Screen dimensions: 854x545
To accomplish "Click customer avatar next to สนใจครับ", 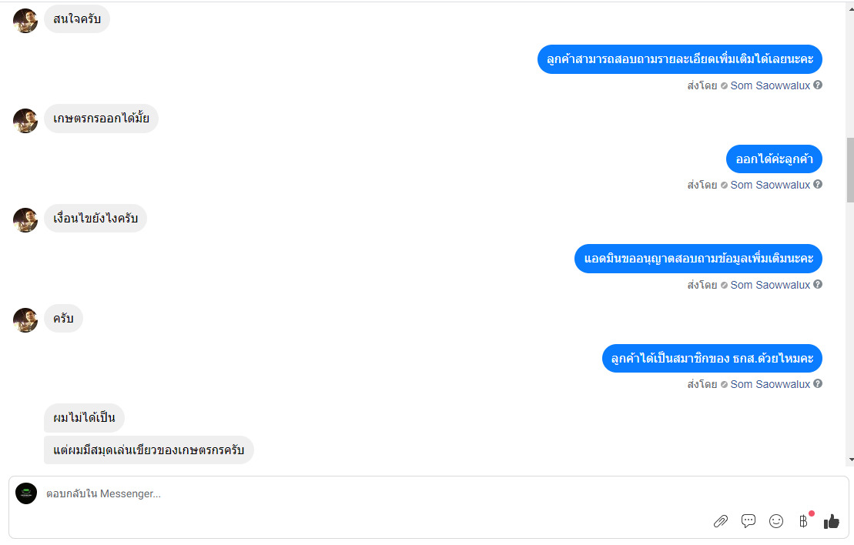I will coord(25,20).
